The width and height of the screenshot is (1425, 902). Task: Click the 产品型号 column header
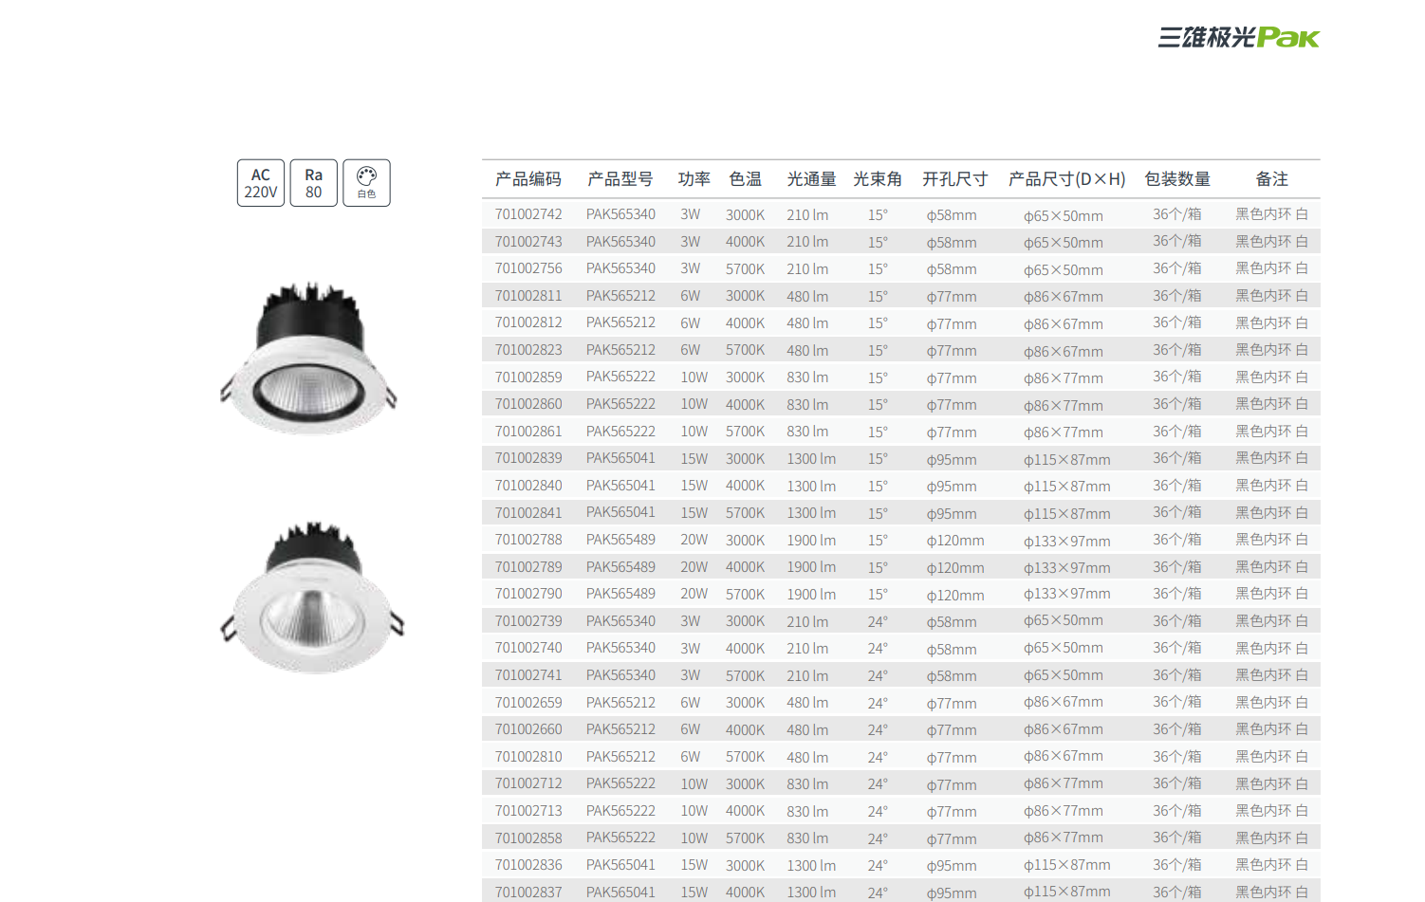620,179
